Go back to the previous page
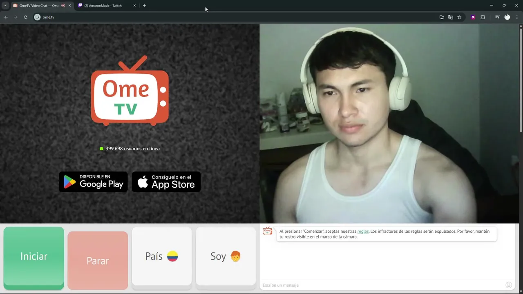Viewport: 523px width, 294px height. click(x=6, y=17)
